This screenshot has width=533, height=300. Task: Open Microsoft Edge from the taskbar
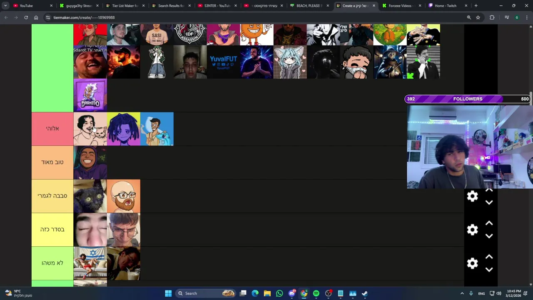255,293
